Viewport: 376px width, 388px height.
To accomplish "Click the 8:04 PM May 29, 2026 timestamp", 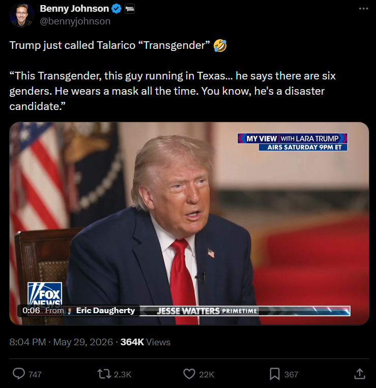I will (x=61, y=342).
